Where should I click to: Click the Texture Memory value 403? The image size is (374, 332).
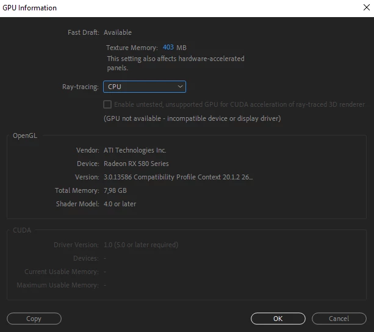click(168, 47)
